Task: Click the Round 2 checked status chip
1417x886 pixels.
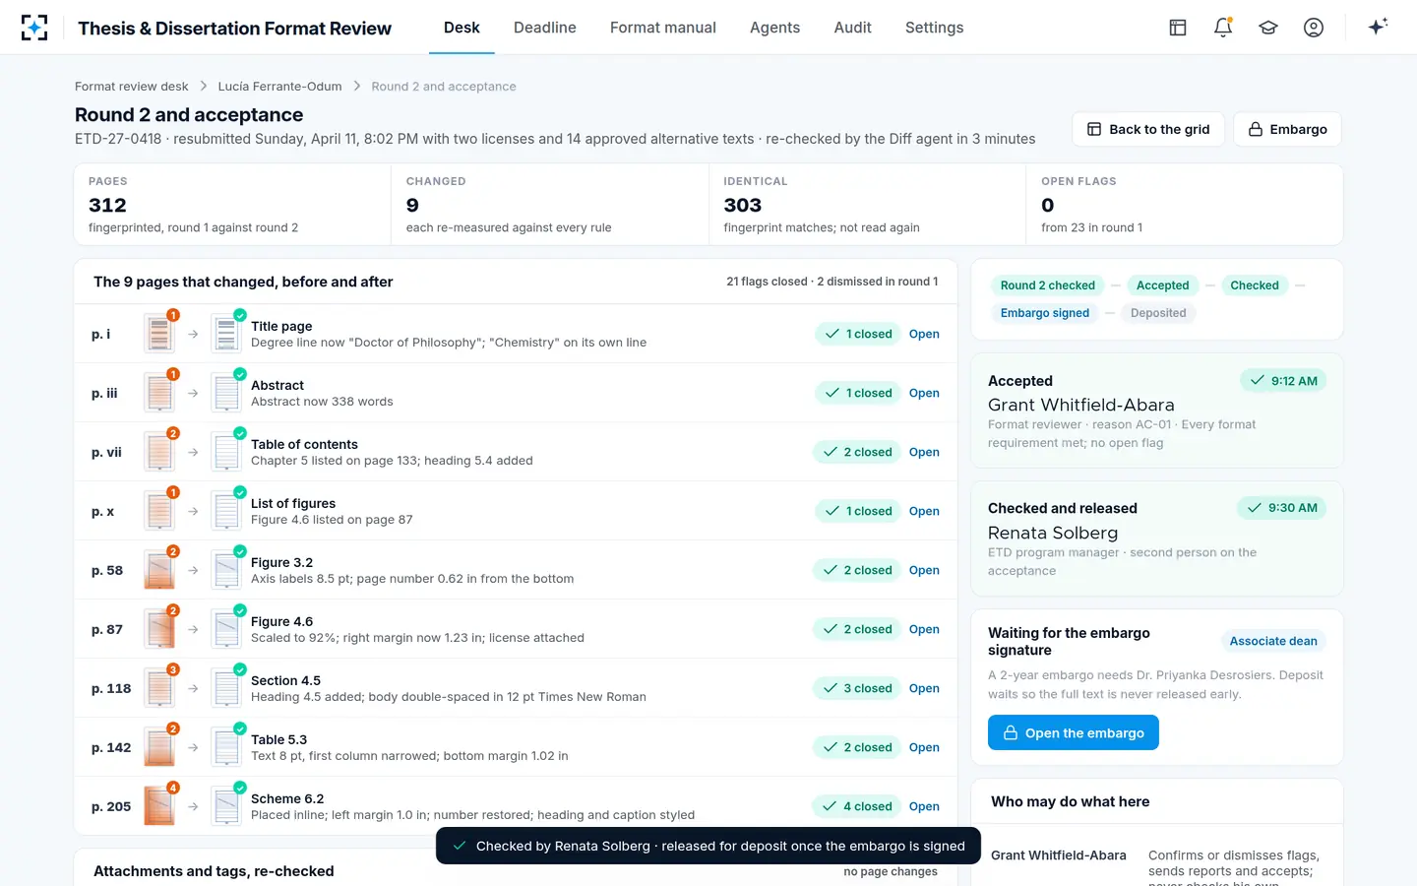Action: coord(1047,285)
